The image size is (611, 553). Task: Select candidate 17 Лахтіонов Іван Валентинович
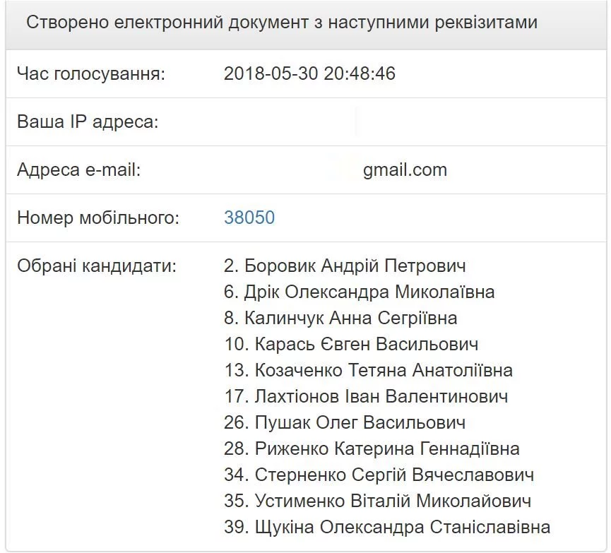[366, 396]
